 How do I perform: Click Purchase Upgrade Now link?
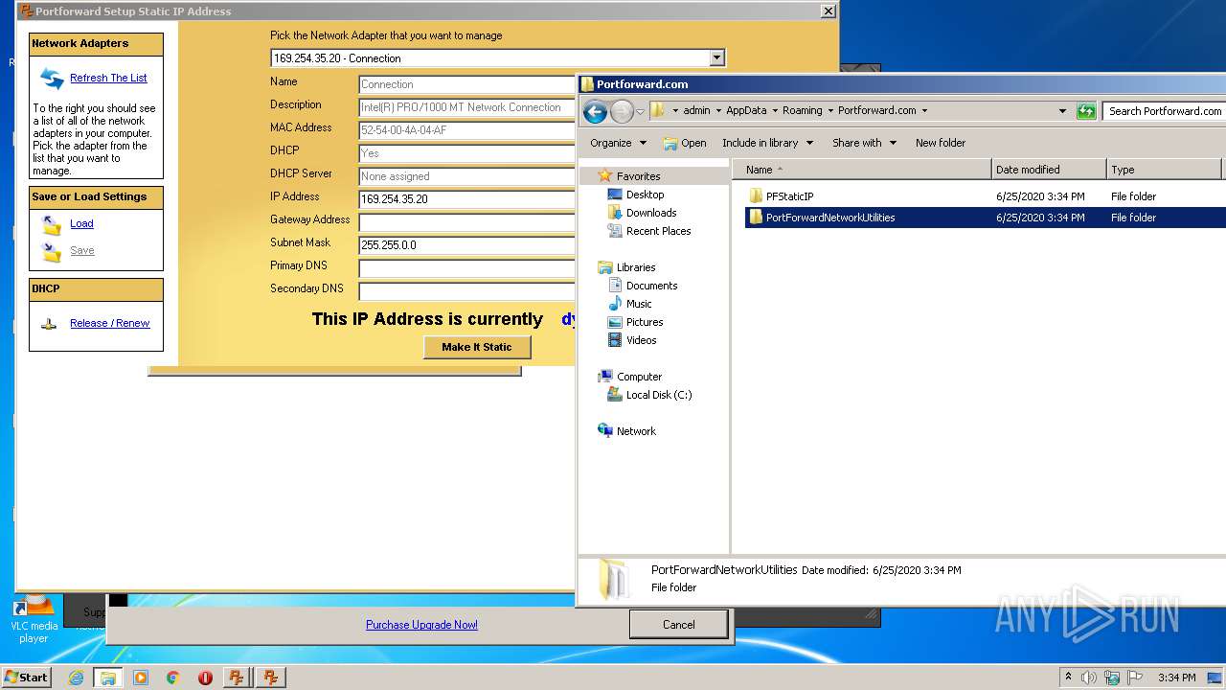click(x=421, y=625)
